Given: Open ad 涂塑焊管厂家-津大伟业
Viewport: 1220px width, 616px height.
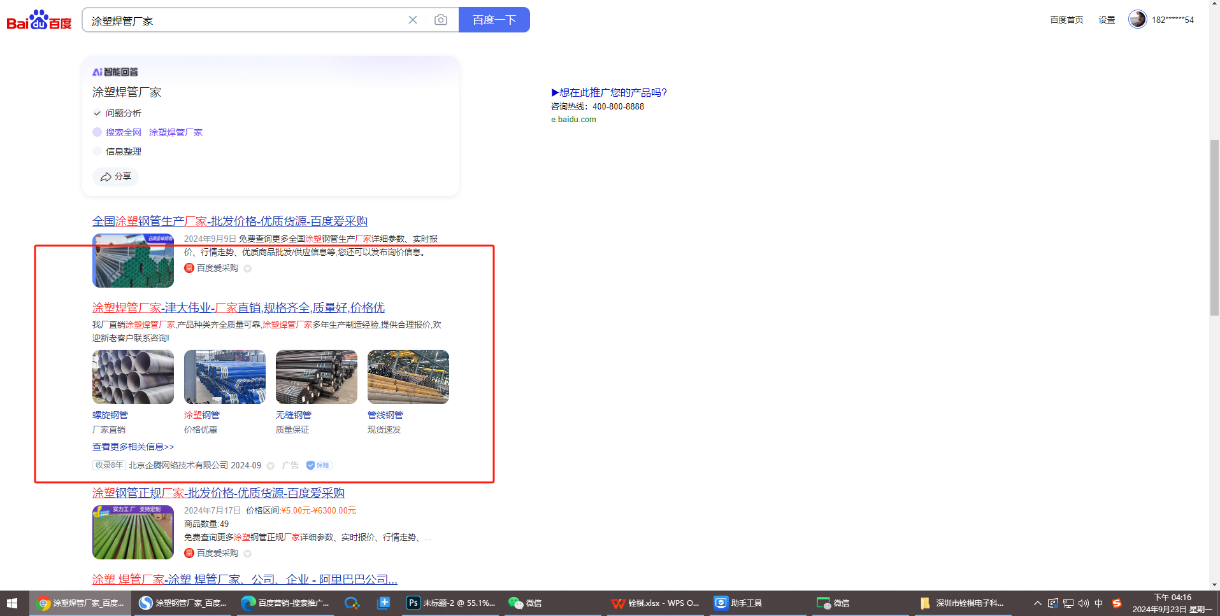Looking at the screenshot, I should [x=238, y=307].
